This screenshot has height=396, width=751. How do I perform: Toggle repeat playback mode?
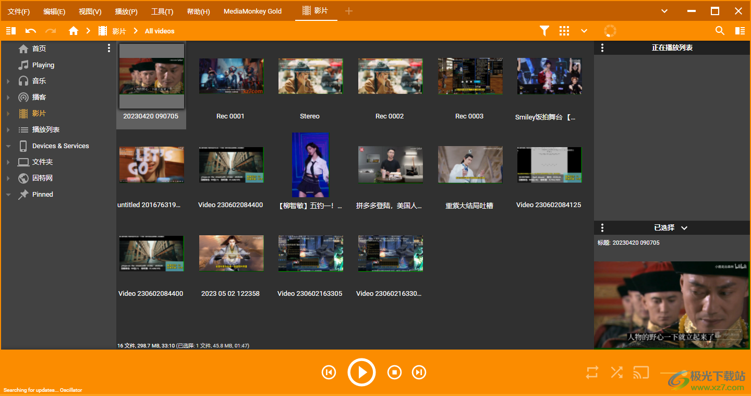[x=592, y=372]
